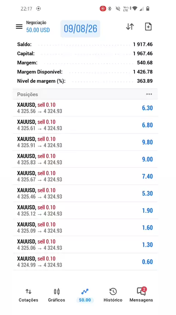Open Cotações quotes tab

coord(29,295)
